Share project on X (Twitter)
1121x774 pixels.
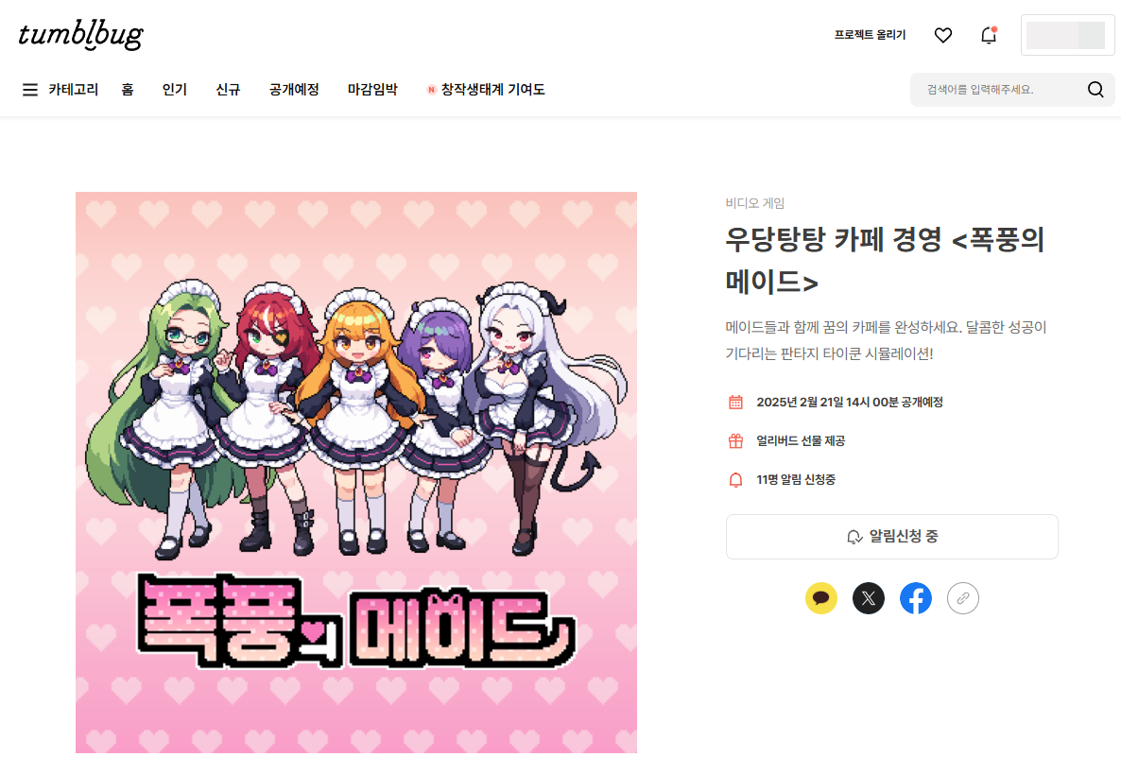[x=868, y=598]
